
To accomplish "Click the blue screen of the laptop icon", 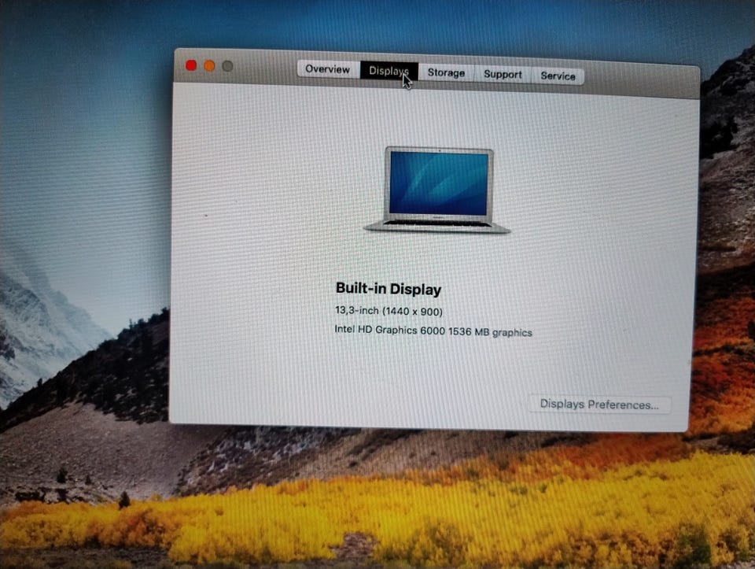I will pyautogui.click(x=439, y=183).
